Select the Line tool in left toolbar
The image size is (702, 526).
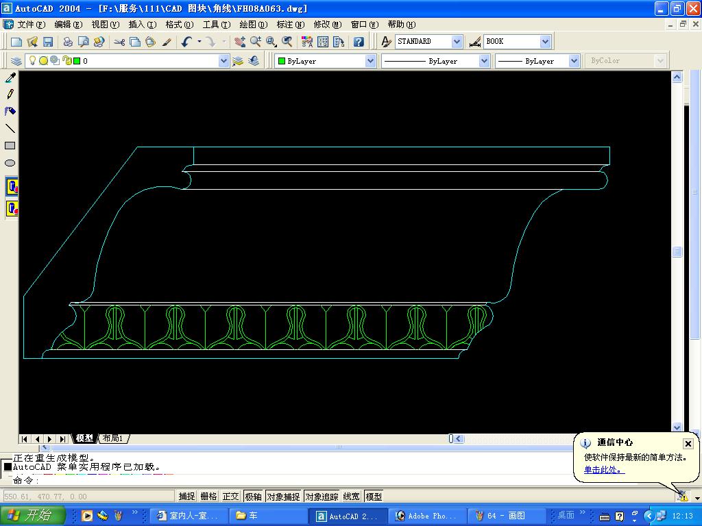click(10, 128)
